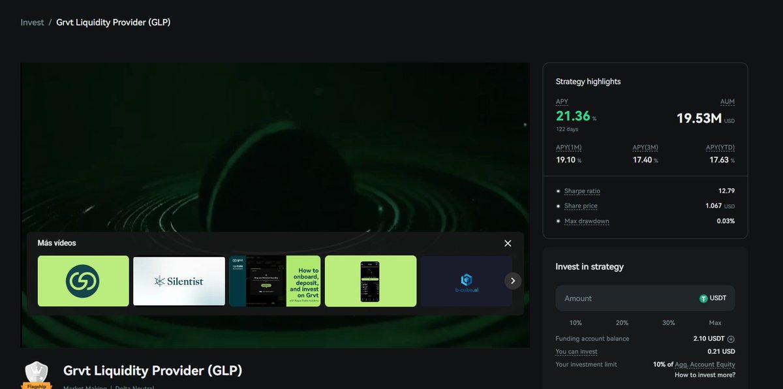Show next videos with the arrow button
This screenshot has width=783, height=389.
(x=513, y=281)
